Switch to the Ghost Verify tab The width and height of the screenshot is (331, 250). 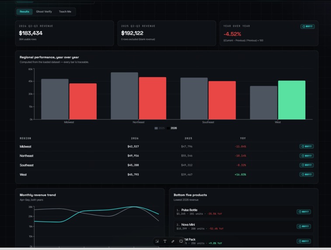(x=44, y=12)
